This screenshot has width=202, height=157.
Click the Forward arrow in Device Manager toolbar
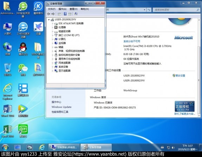[x=53, y=14]
